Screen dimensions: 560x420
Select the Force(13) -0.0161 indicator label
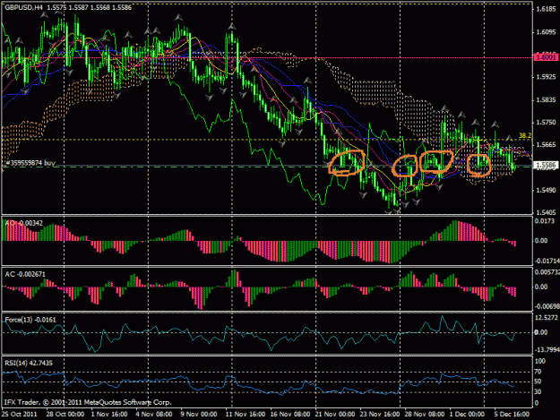pos(30,320)
